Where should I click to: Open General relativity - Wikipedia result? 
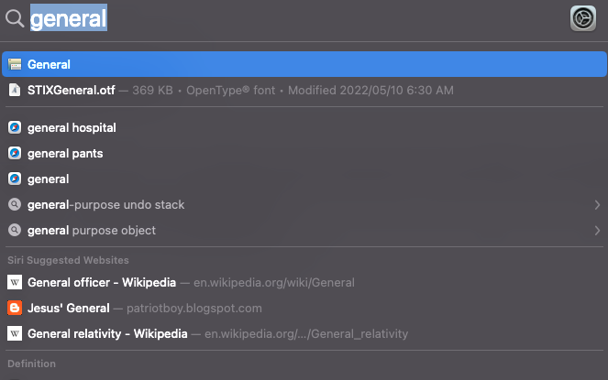pos(304,333)
